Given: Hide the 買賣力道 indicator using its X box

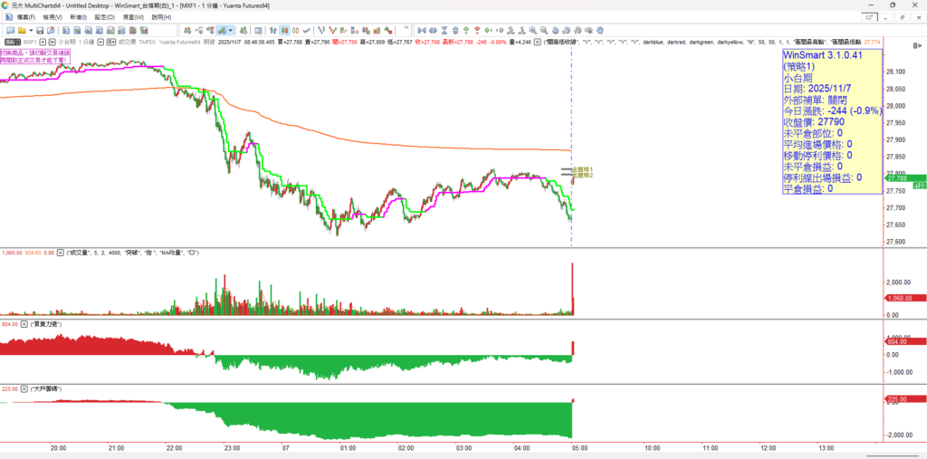Looking at the screenshot, I should click(24, 323).
